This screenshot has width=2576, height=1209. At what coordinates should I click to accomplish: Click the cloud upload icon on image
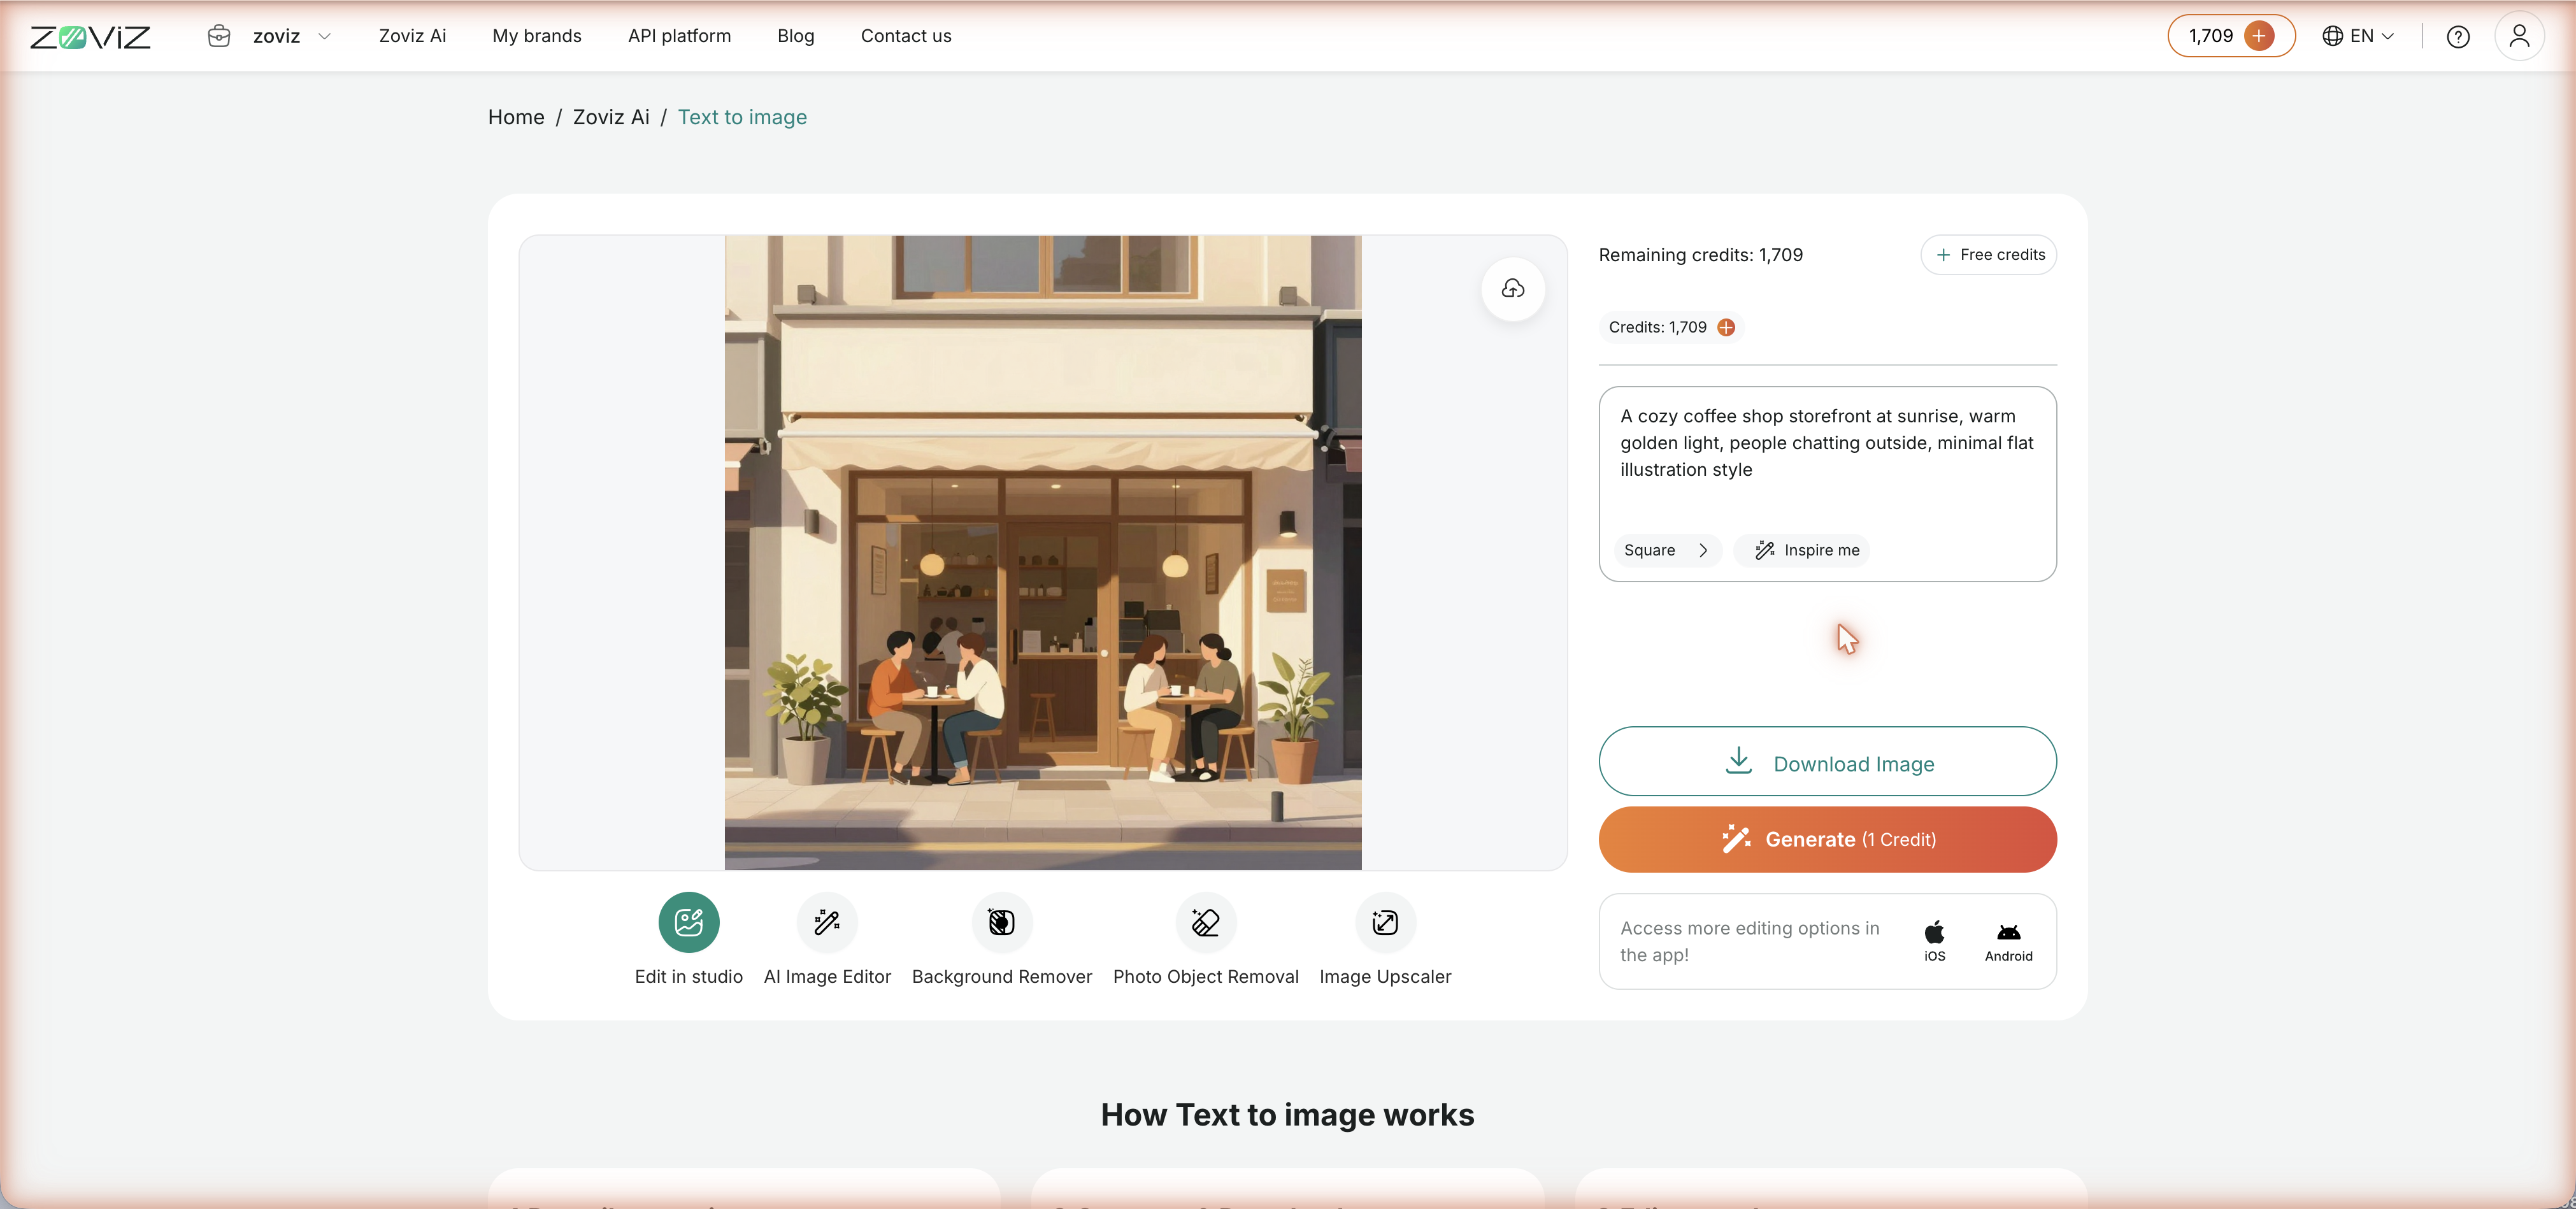tap(1513, 289)
